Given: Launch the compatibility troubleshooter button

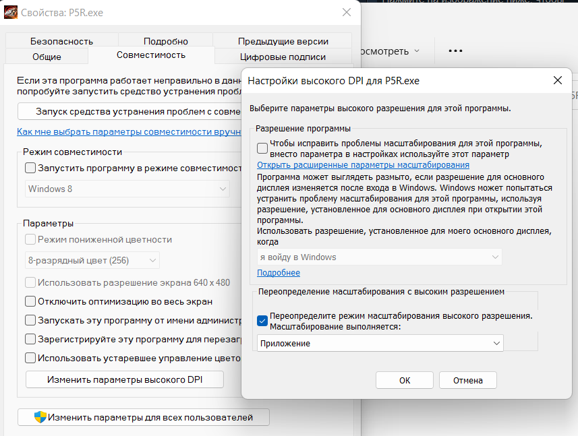Looking at the screenshot, I should 129,111.
